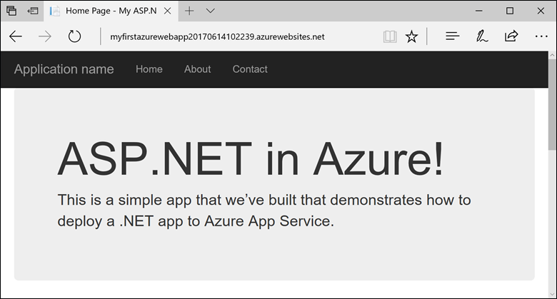Minimize the Edge browser window
Viewport: 557px width, 299px height.
click(x=479, y=11)
